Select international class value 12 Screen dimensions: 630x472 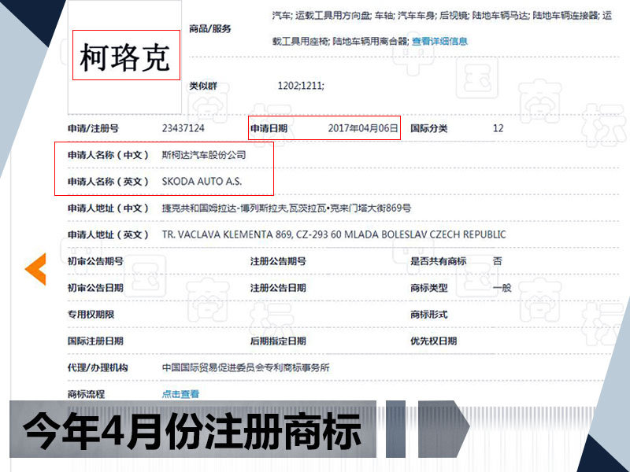(498, 128)
